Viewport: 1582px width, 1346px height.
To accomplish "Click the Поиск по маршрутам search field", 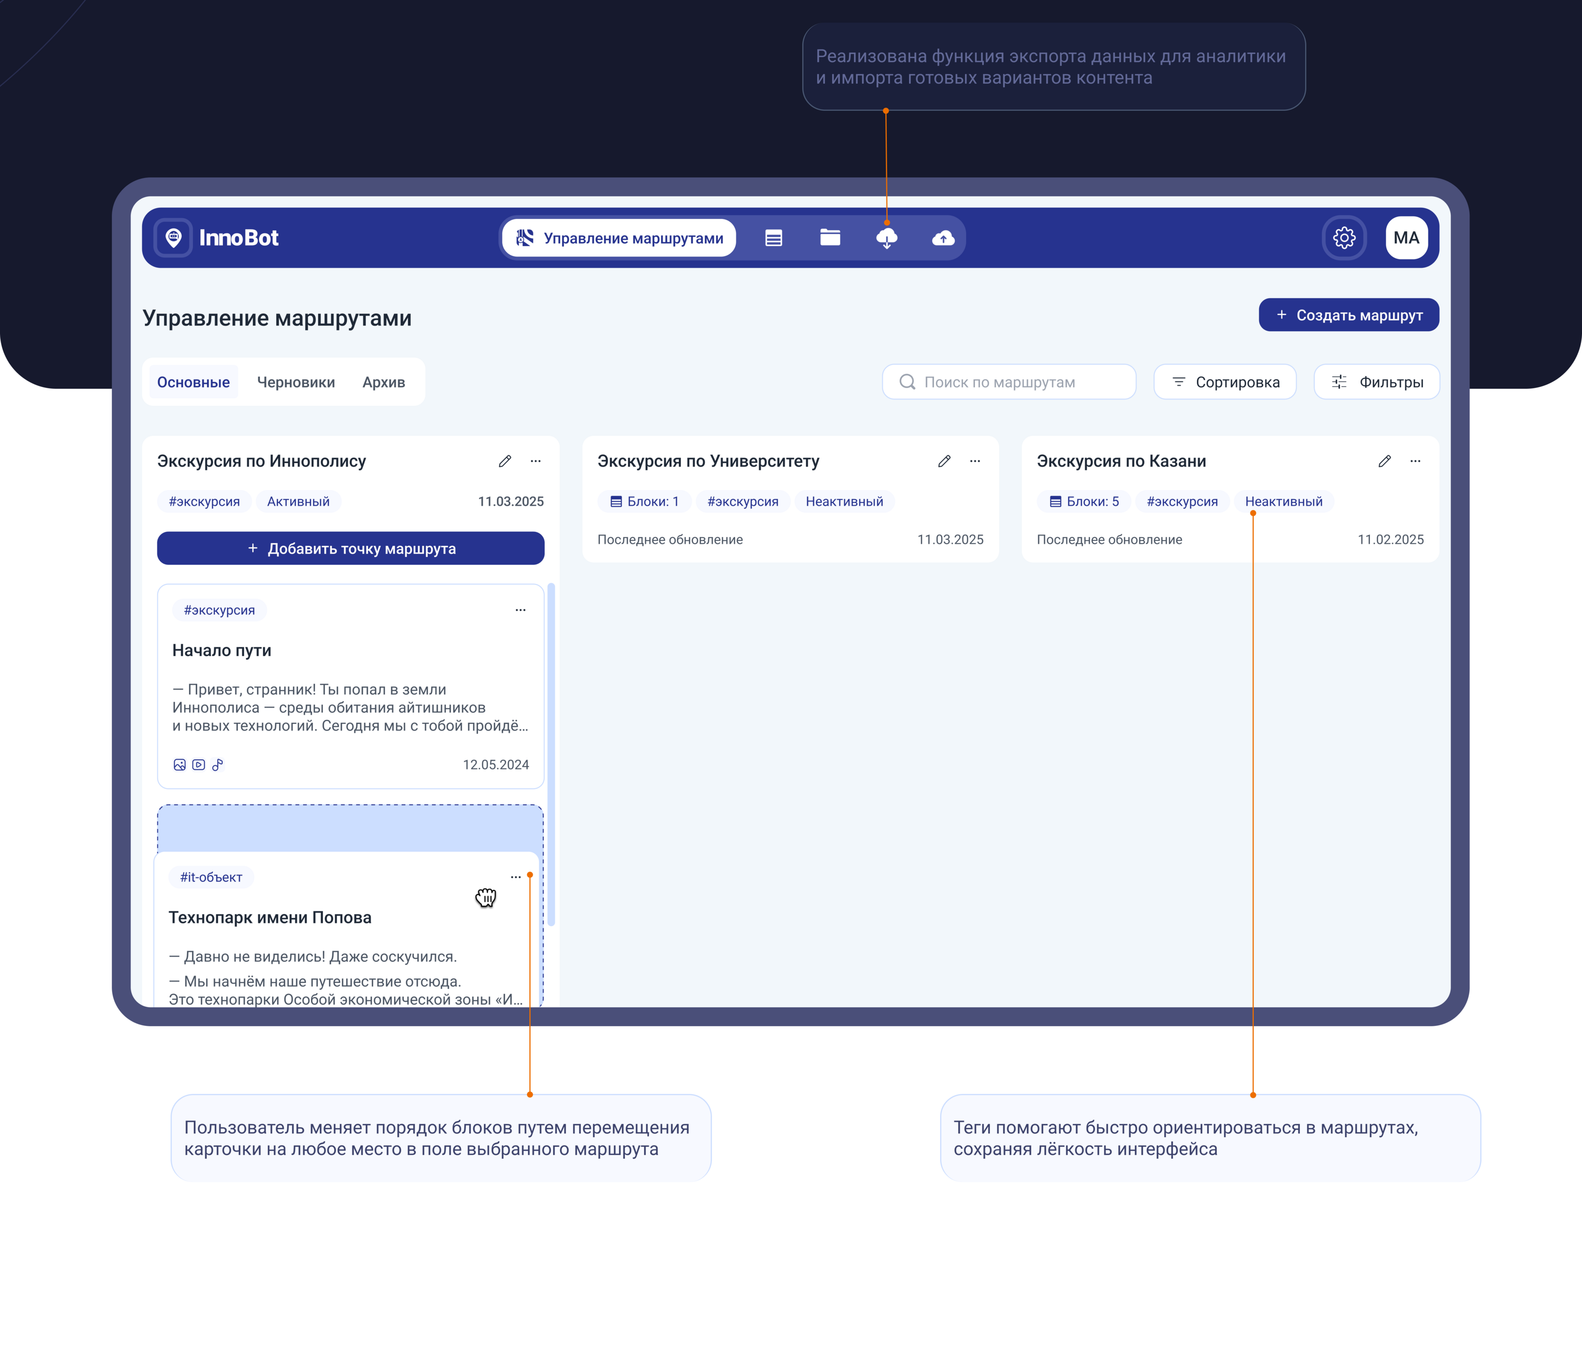I will 1009,382.
